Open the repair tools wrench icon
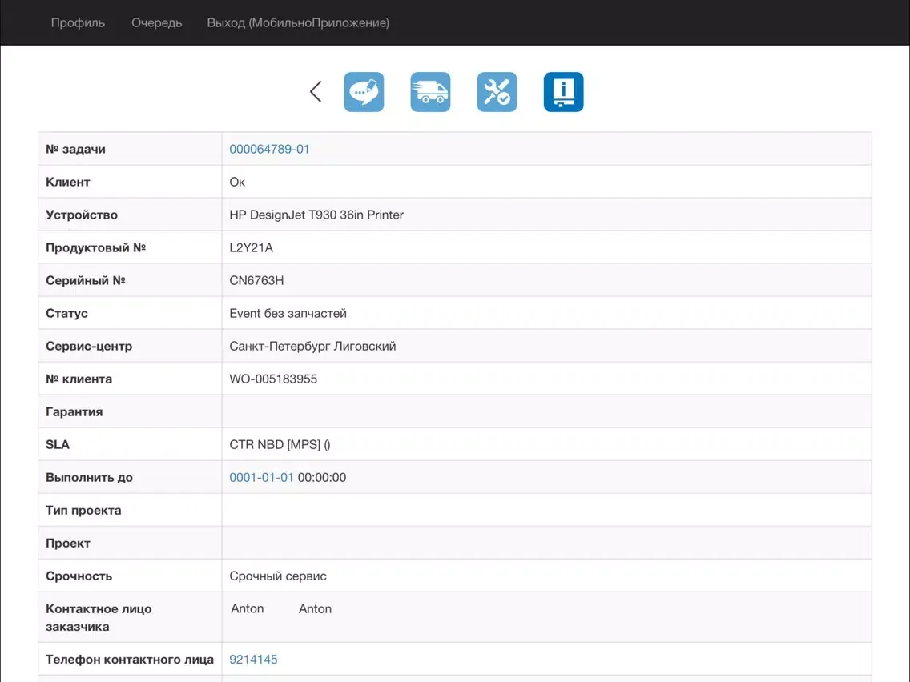Screen dimensions: 910x682 (x=497, y=91)
